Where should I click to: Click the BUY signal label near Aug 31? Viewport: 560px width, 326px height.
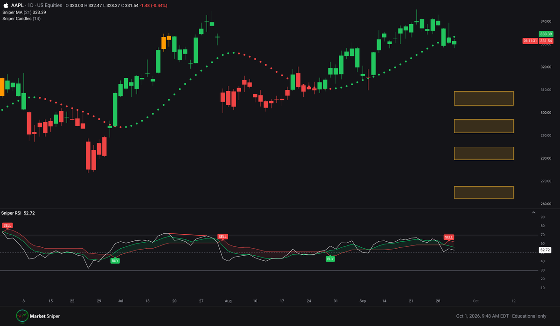coord(330,258)
